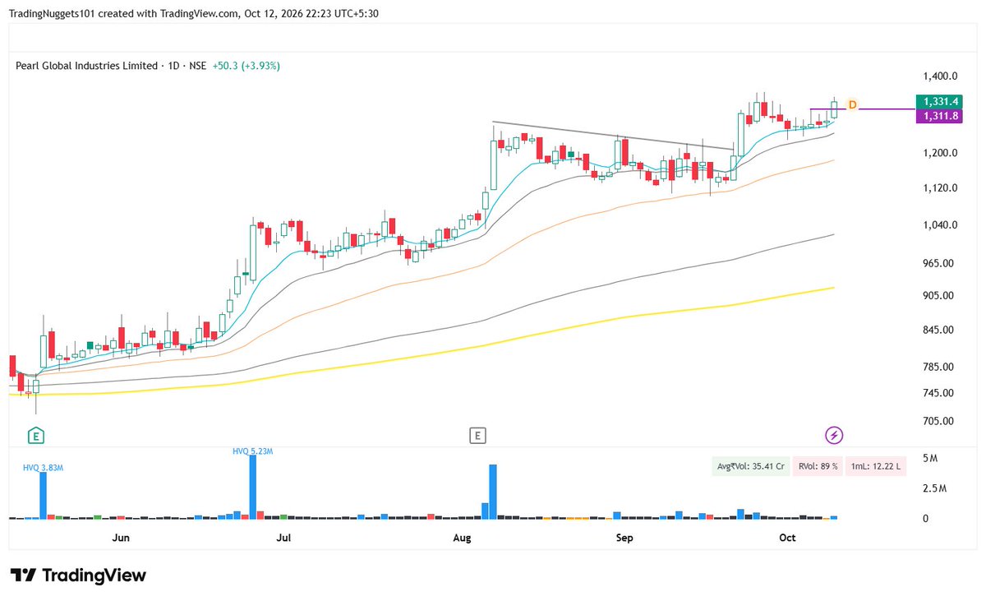Click the Avg₹Vol: 35.41 Cr badge

coord(750,466)
